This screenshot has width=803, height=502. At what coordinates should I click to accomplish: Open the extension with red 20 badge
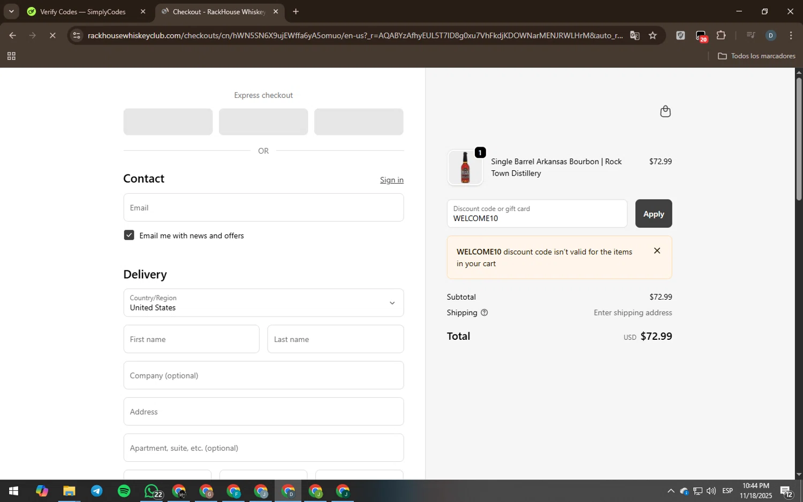(x=701, y=36)
